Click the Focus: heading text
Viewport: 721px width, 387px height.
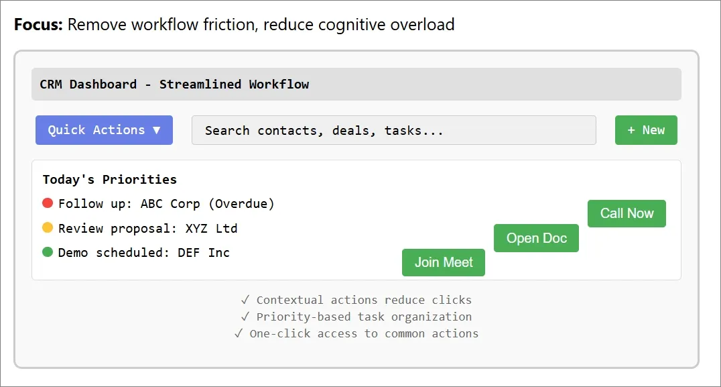click(38, 24)
